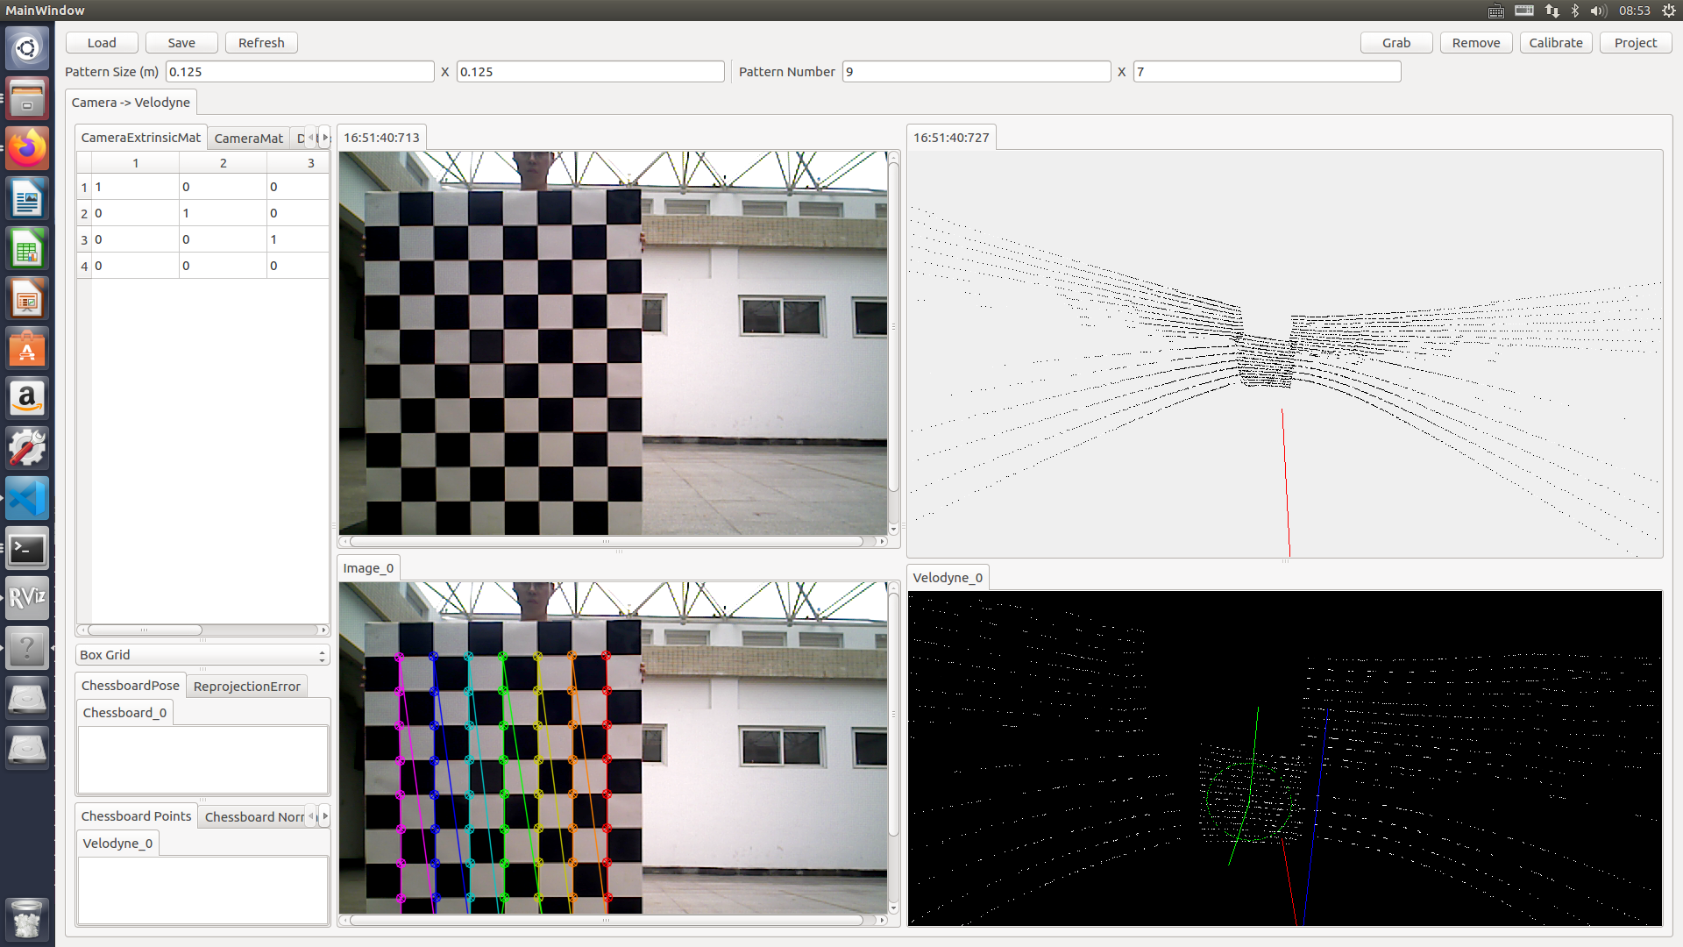The image size is (1683, 947).
Task: Open LibreOffice Calc from dock
Action: (x=27, y=251)
